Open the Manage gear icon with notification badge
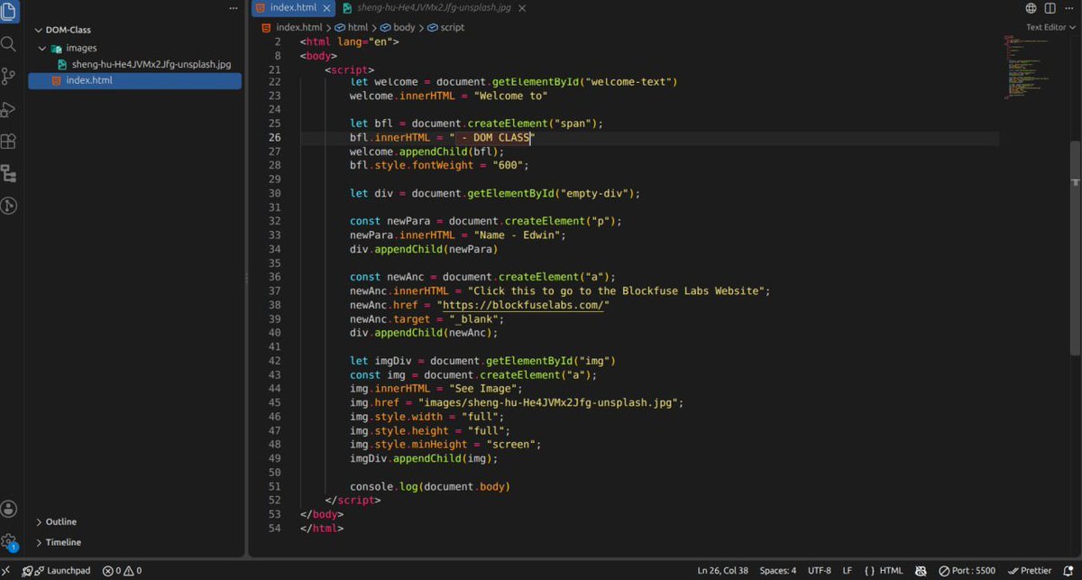This screenshot has width=1082, height=580. click(x=9, y=542)
